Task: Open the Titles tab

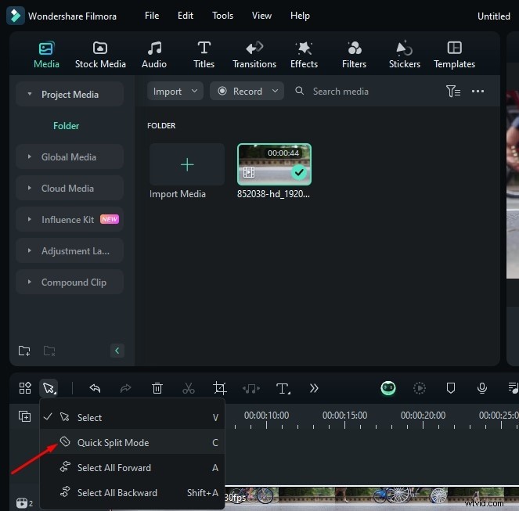Action: (204, 55)
